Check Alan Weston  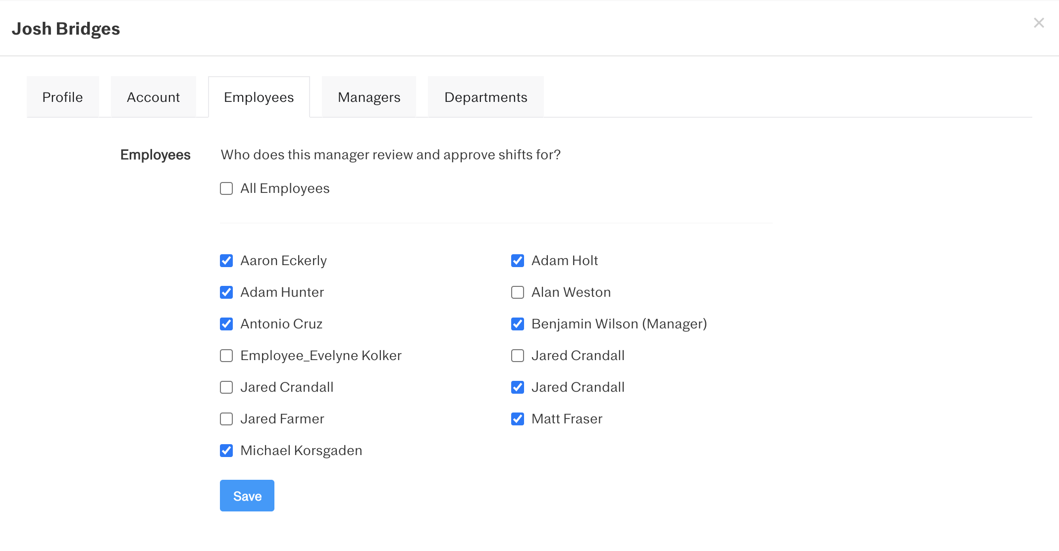518,292
